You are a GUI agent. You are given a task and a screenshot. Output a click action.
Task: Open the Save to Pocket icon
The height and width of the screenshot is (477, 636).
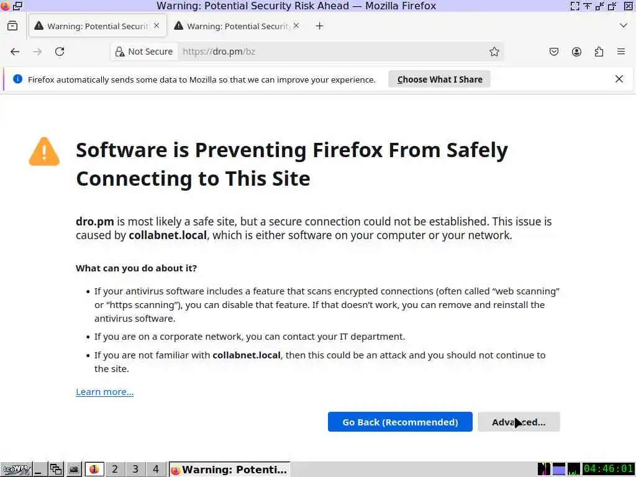554,52
